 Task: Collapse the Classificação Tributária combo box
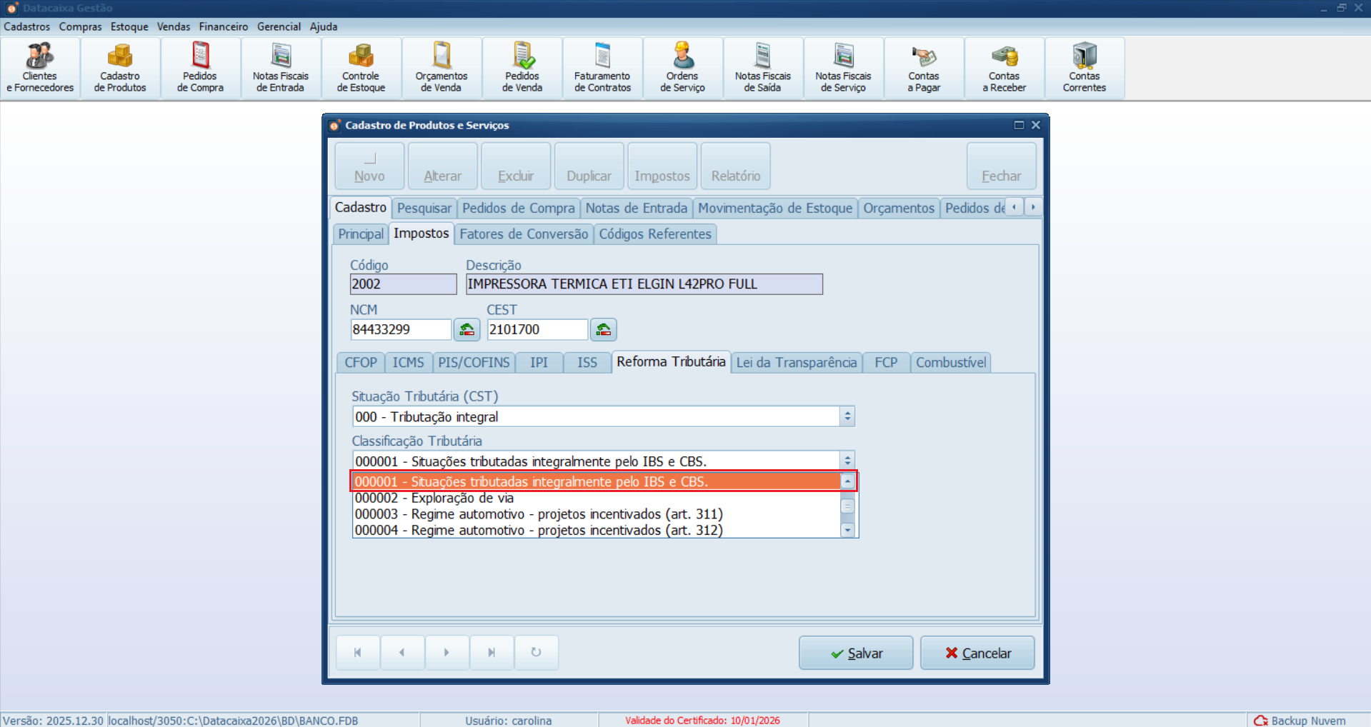point(847,461)
